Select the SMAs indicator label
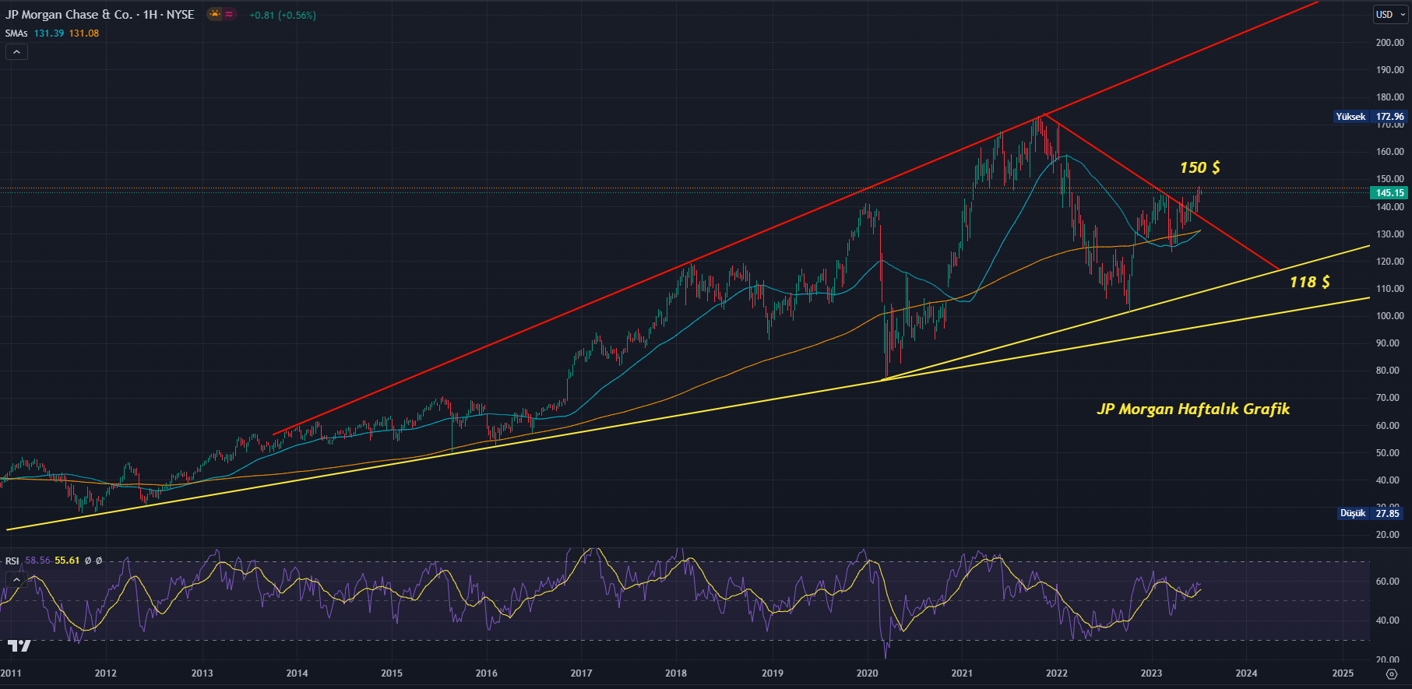Viewport: 1412px width, 689px height. click(x=16, y=33)
